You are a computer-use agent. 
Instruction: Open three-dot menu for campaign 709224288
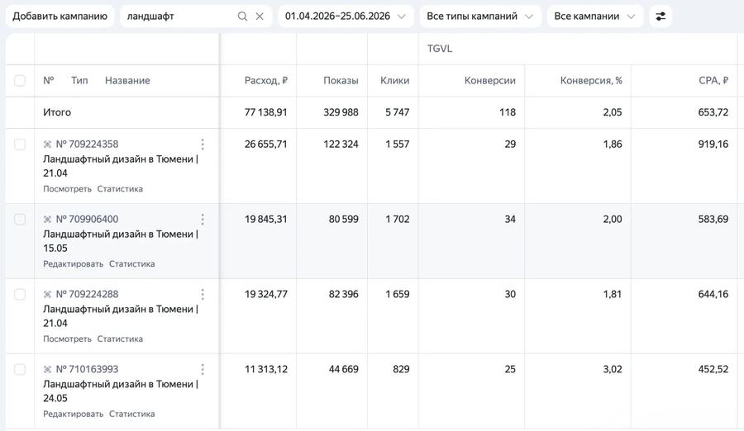click(203, 294)
